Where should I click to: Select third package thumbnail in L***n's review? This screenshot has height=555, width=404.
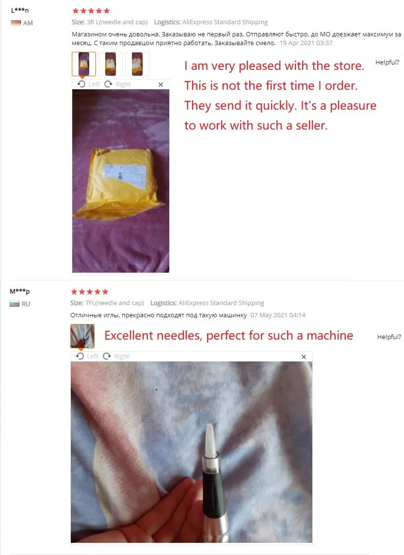click(x=137, y=64)
